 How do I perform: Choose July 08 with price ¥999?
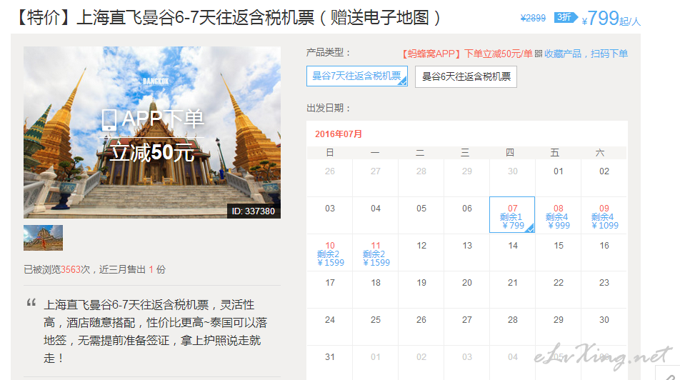coord(558,215)
